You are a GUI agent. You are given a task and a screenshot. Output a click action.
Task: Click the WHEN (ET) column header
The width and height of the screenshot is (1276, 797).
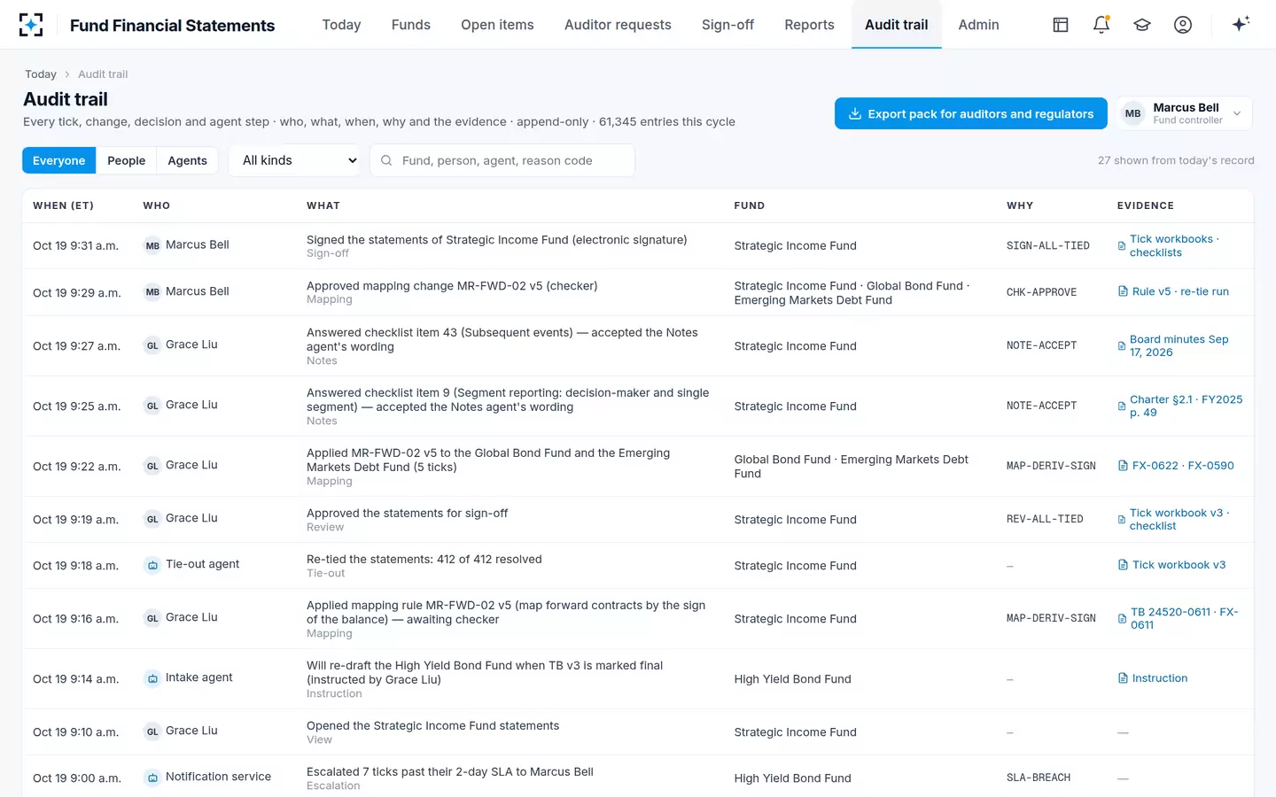[x=63, y=205]
